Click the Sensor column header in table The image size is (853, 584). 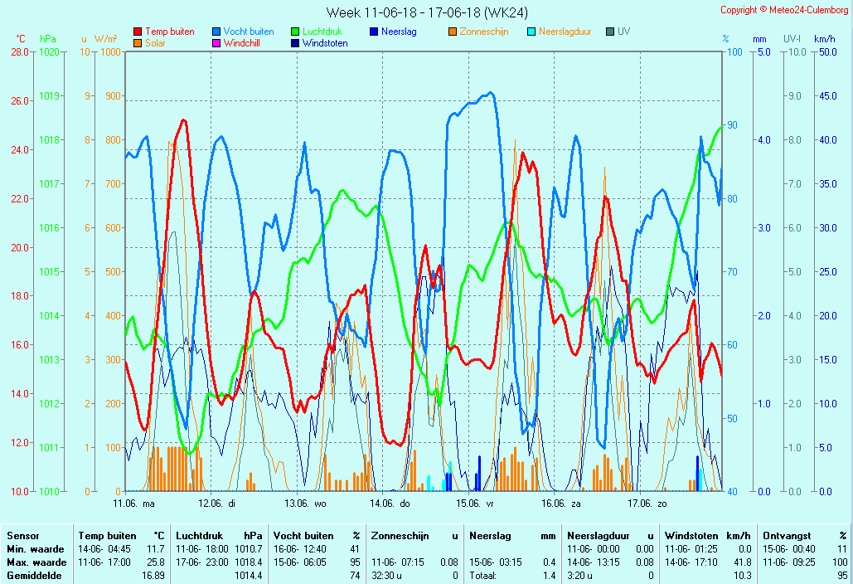23,536
